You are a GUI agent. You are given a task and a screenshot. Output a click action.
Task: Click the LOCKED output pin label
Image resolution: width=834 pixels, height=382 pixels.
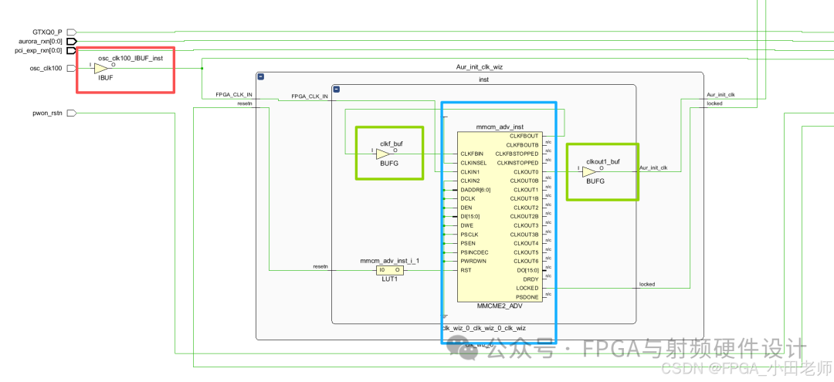point(527,288)
